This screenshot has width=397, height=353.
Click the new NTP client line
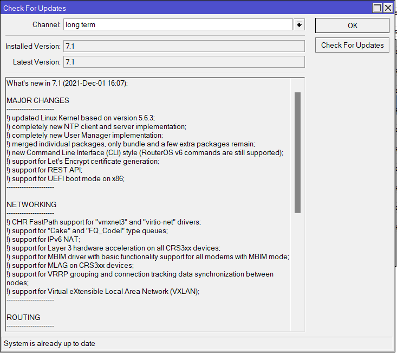point(96,126)
